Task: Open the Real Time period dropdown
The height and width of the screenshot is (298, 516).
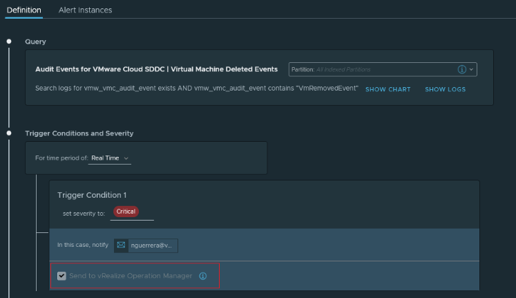Action: [110, 158]
